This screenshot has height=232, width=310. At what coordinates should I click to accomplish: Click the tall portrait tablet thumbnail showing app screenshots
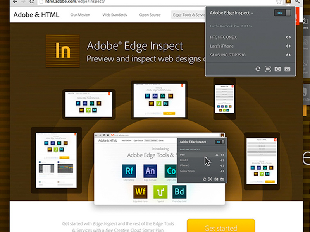pyautogui.click(x=56, y=160)
